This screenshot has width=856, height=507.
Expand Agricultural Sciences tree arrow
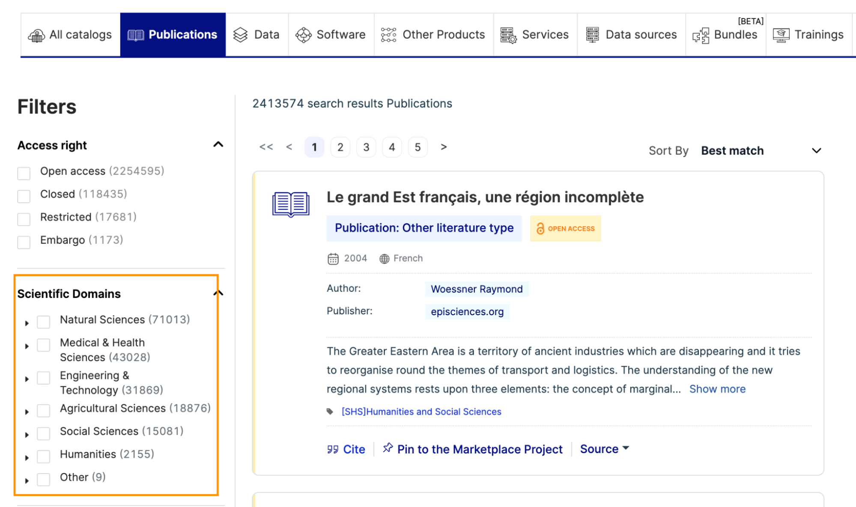coord(27,412)
